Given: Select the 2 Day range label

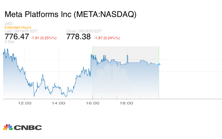Looking at the screenshot, I should point(9,42).
